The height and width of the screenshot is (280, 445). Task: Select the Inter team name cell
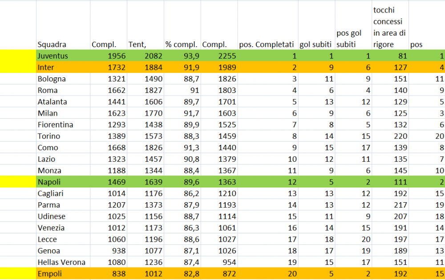(63, 68)
